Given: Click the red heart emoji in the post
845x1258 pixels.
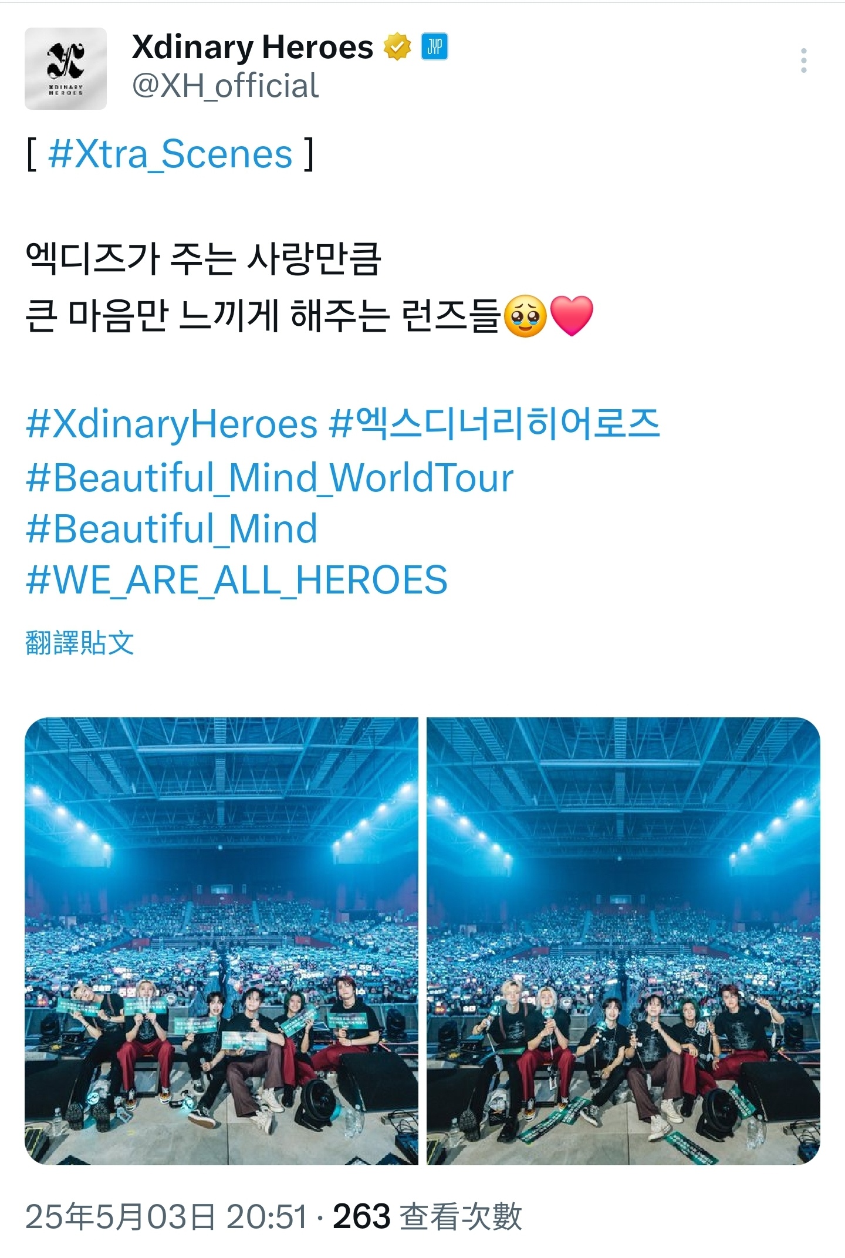Looking at the screenshot, I should (572, 316).
